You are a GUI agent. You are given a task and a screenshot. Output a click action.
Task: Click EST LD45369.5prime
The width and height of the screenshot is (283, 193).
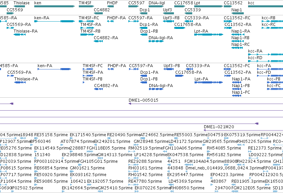tap(185, 181)
